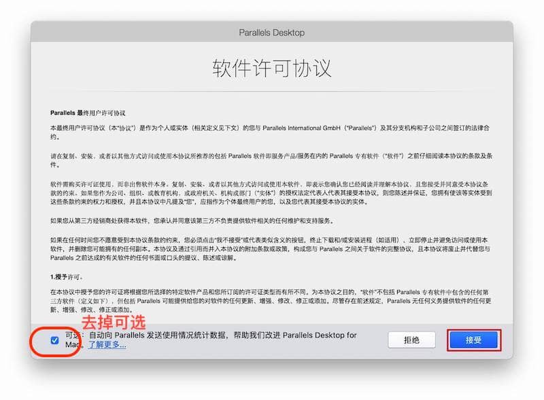The image size is (544, 400).
Task: Click paragraph beginning '本最终用户许可协议'
Action: (x=270, y=132)
